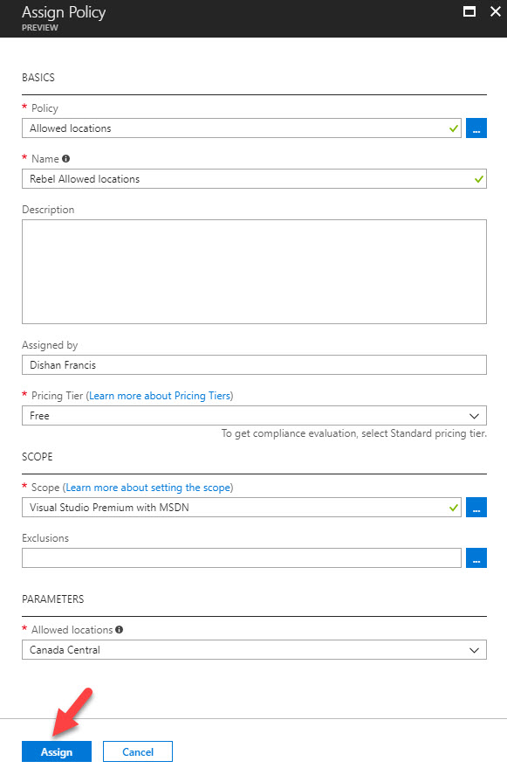507x782 pixels.
Task: Click the Assign button
Action: point(57,751)
